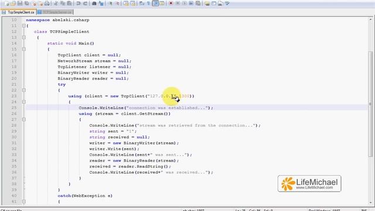
Task: Switch to the TCPSimpleServer.cs tab
Action: 55,12
